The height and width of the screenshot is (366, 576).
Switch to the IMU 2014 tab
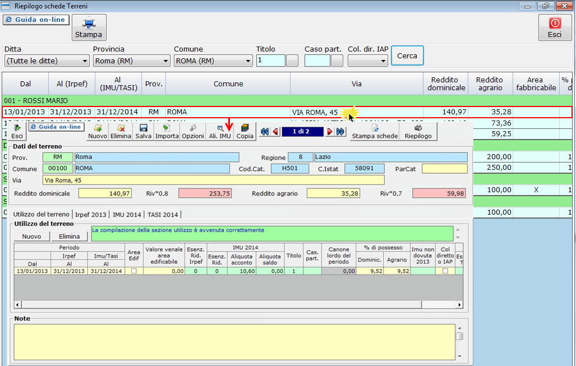pos(127,215)
